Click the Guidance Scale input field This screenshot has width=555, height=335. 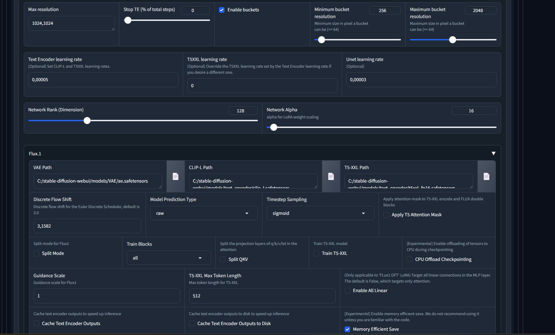point(107,296)
